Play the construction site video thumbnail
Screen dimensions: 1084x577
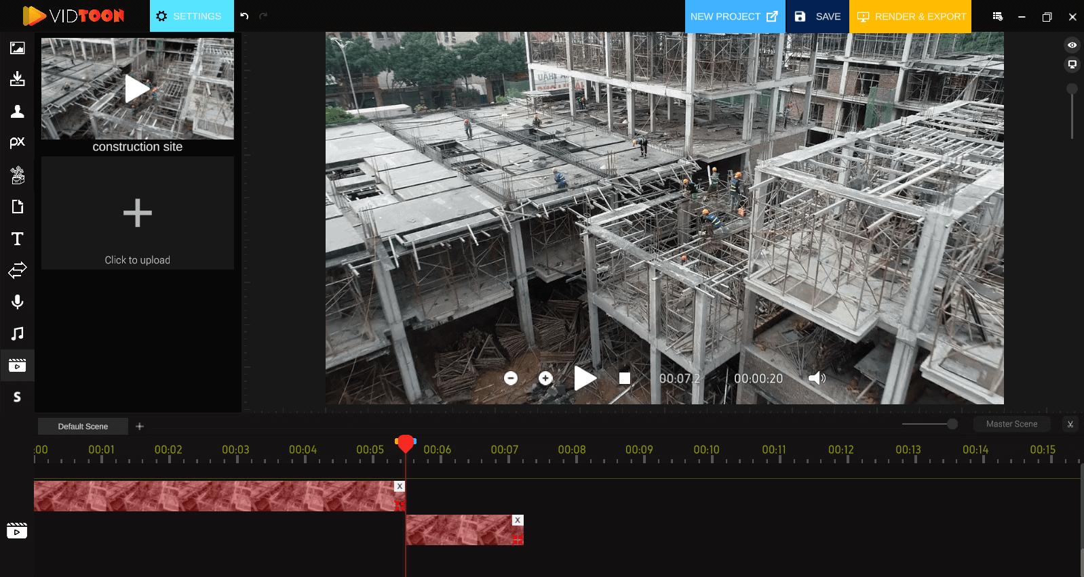pos(137,89)
